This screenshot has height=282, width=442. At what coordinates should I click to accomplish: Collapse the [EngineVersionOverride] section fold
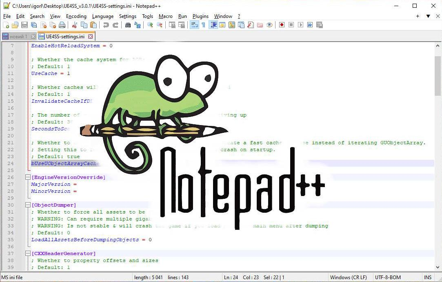pyautogui.click(x=28, y=177)
